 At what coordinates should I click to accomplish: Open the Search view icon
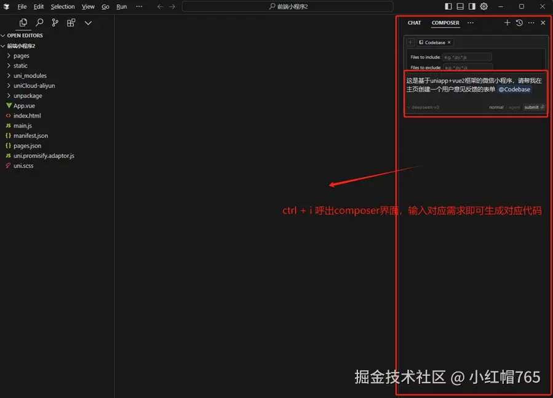(39, 23)
